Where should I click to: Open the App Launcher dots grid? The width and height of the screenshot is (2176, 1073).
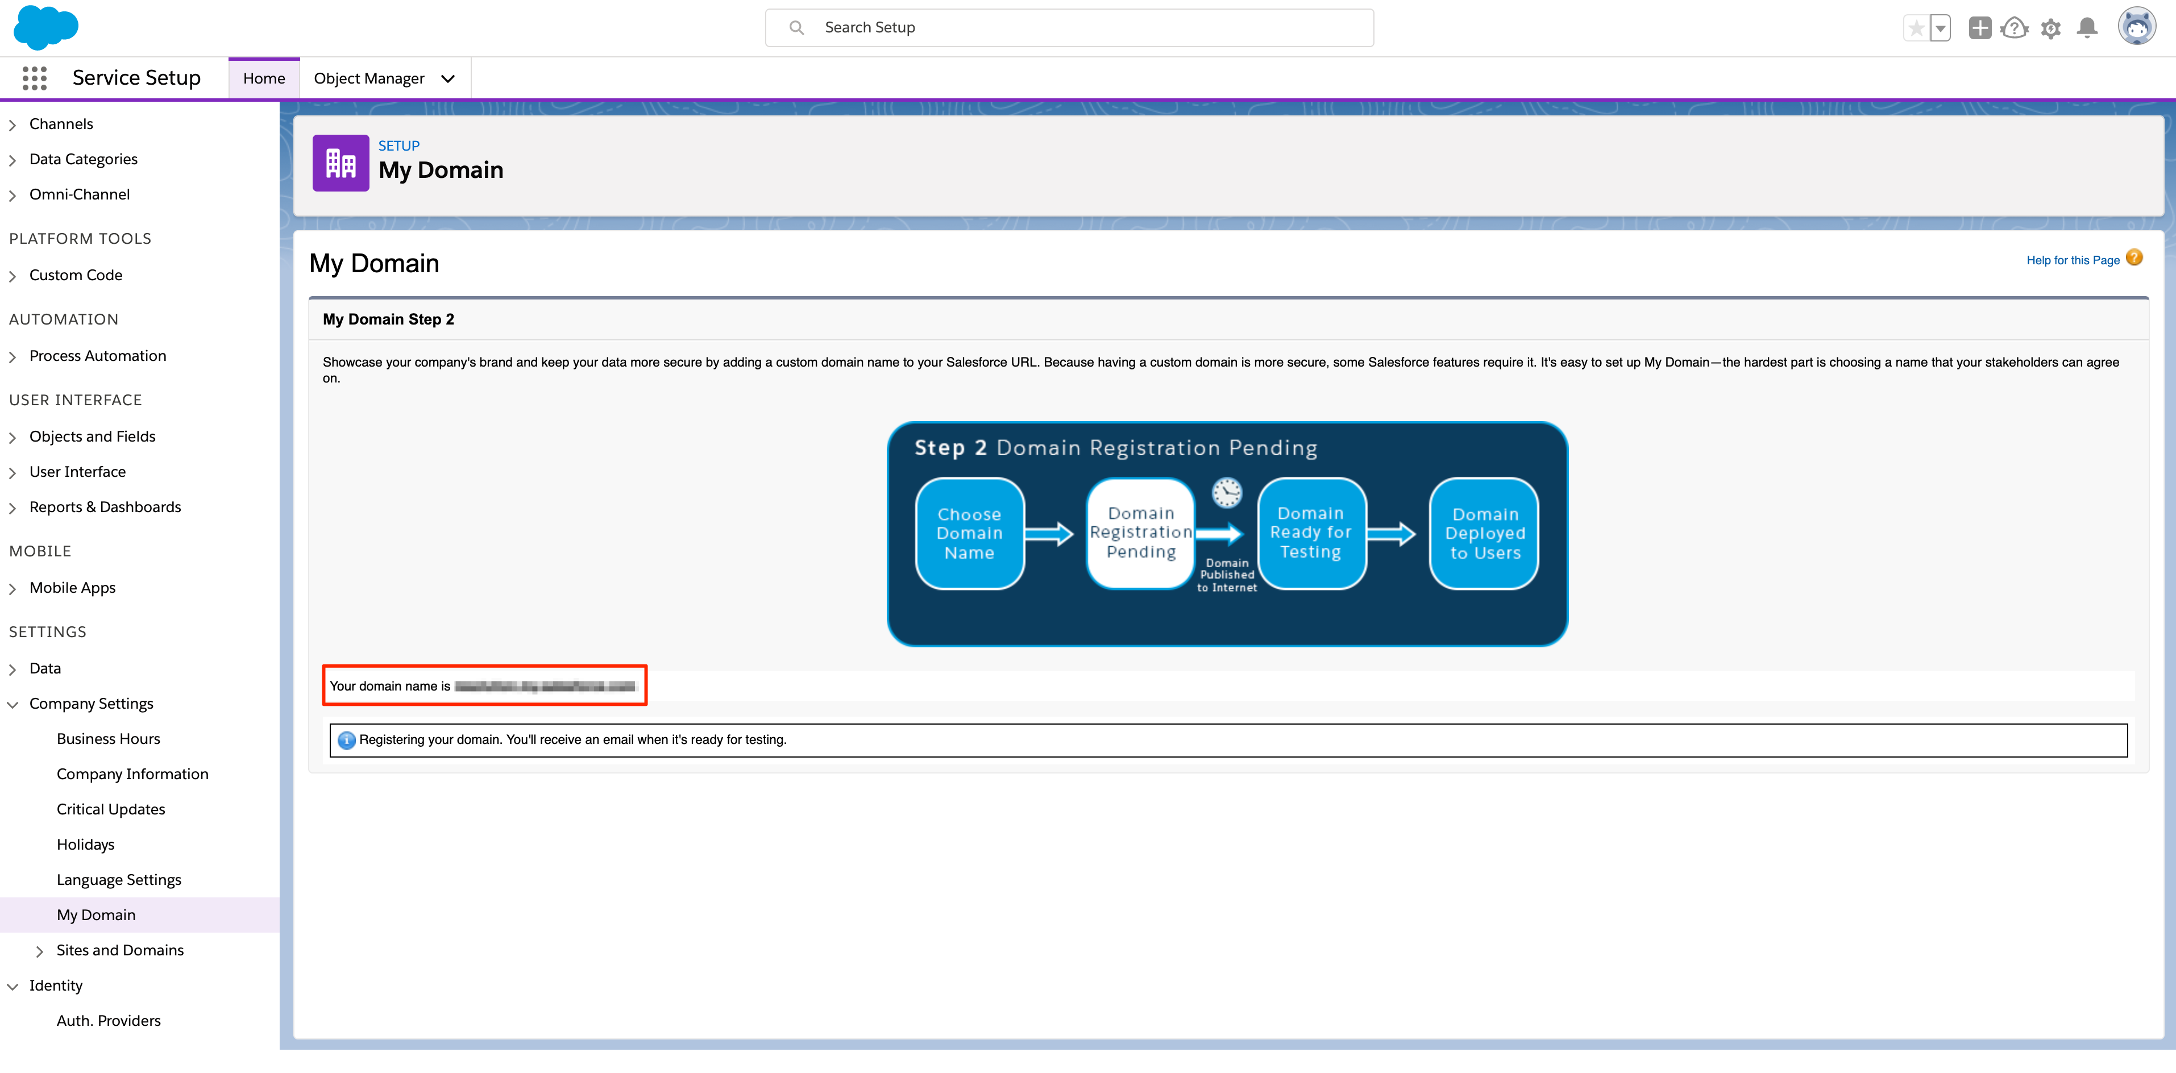[35, 78]
